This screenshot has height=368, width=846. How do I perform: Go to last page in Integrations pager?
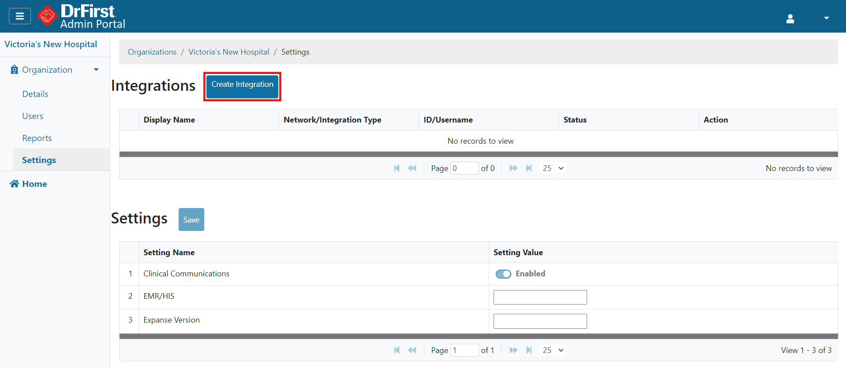coord(529,168)
